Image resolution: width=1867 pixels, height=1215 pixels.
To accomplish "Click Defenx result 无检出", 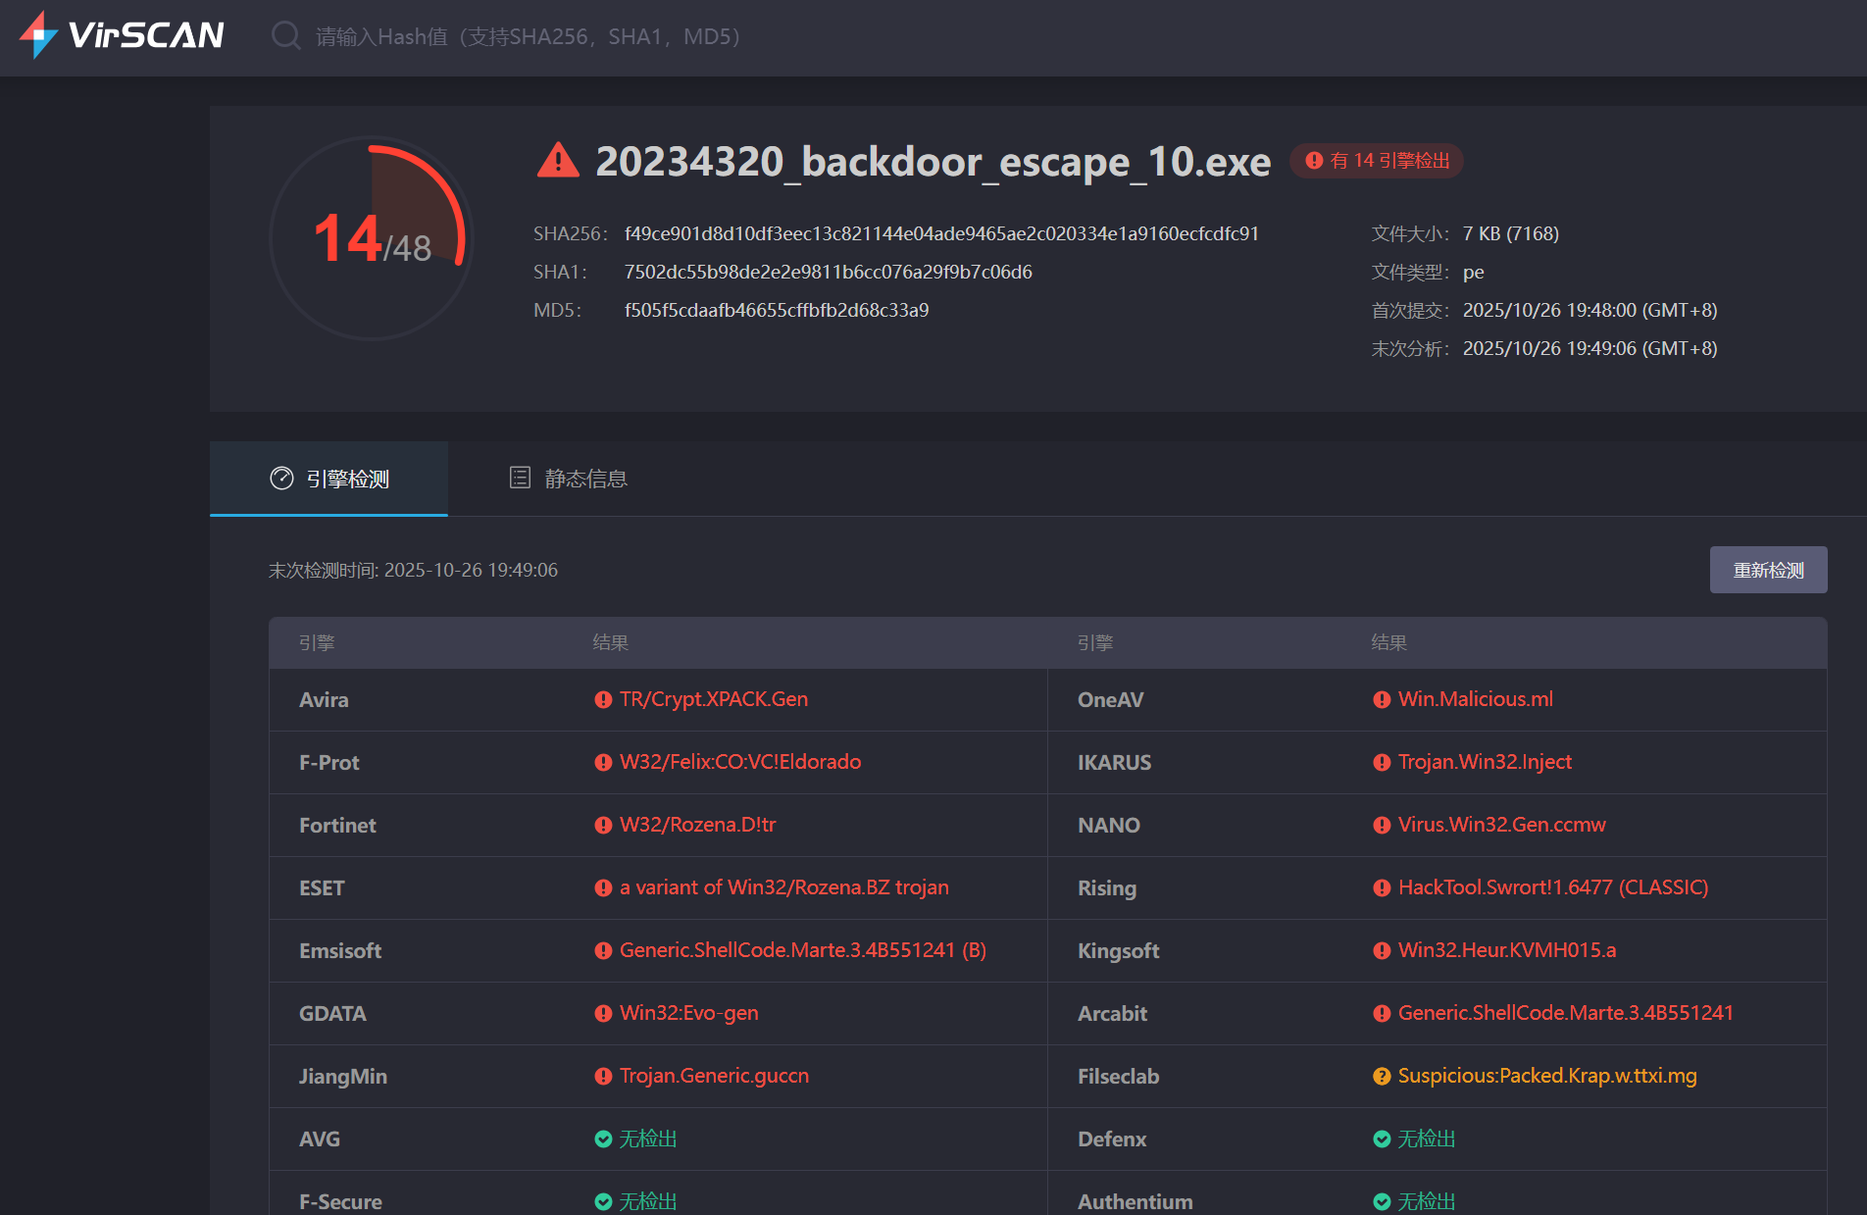I will point(1427,1139).
